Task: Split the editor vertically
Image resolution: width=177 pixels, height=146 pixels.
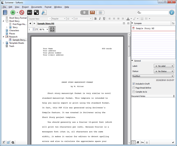Action: [124, 23]
